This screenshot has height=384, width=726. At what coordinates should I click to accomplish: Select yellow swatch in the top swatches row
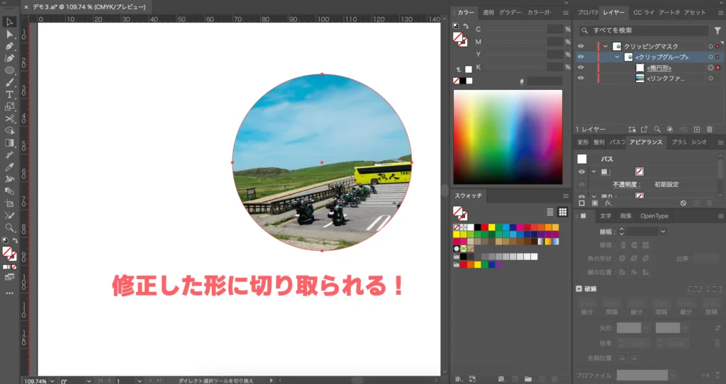click(492, 227)
